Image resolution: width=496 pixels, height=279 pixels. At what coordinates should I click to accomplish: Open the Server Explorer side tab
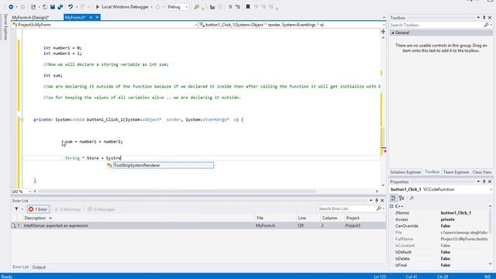pos(5,27)
